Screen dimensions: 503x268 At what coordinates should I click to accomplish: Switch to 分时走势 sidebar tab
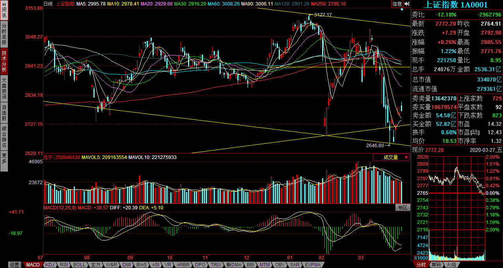4,34
